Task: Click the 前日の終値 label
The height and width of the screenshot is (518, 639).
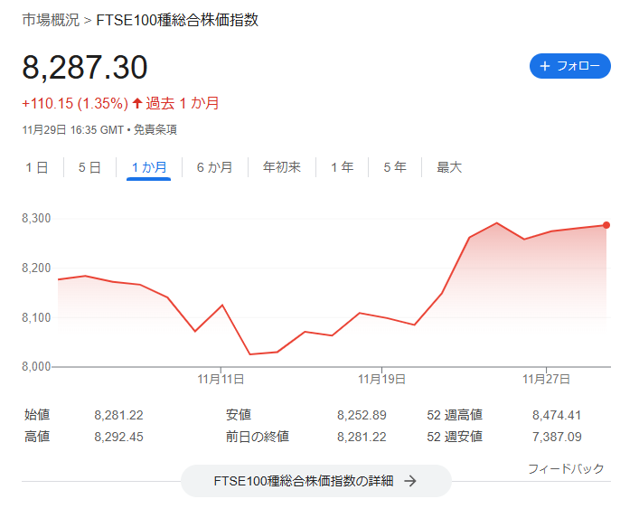Action: pos(258,437)
